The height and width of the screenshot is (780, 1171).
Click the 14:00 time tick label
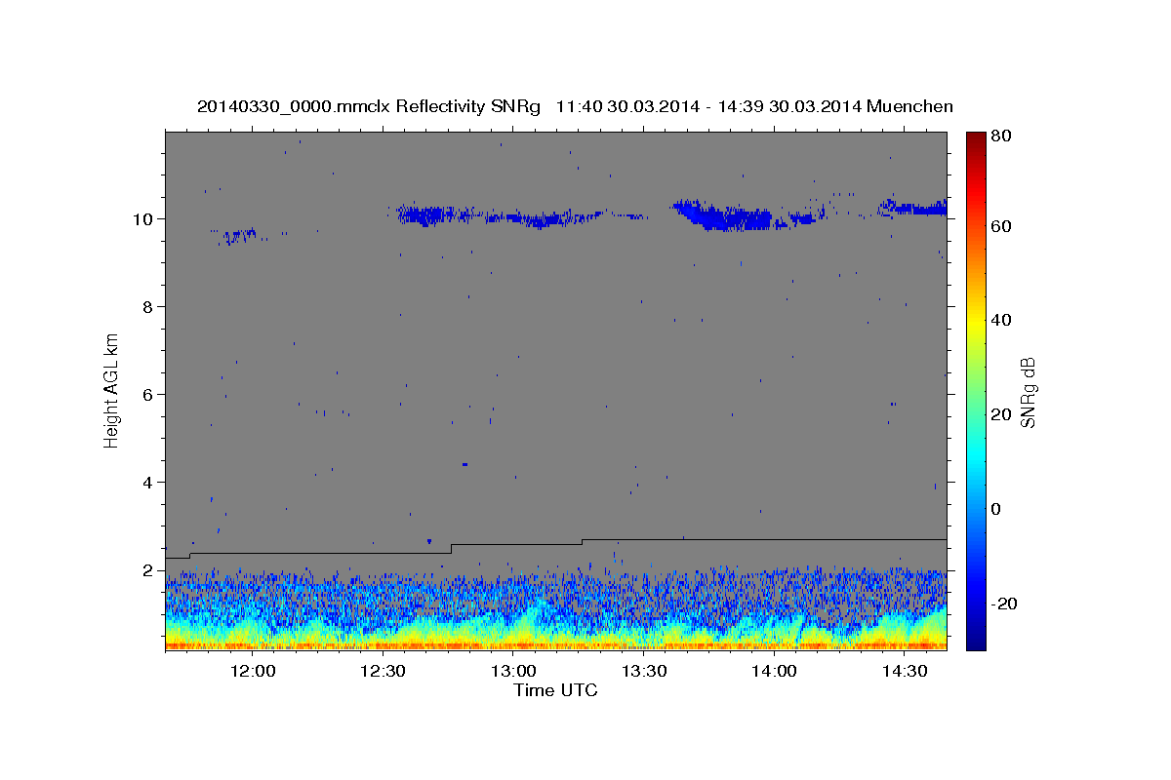click(x=775, y=671)
